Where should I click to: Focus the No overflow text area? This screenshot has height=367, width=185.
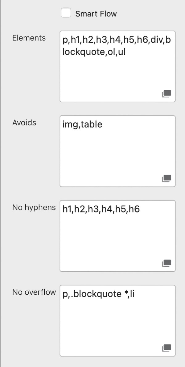(x=117, y=324)
